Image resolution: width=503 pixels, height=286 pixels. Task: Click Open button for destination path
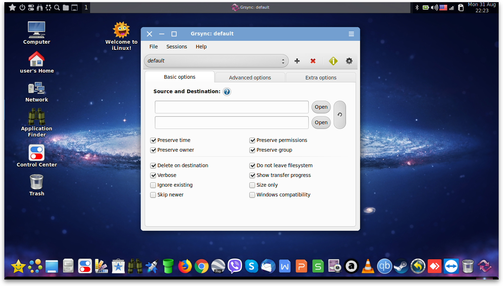[321, 122]
